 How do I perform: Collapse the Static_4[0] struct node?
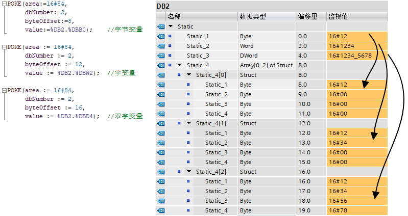pyautogui.click(x=189, y=75)
